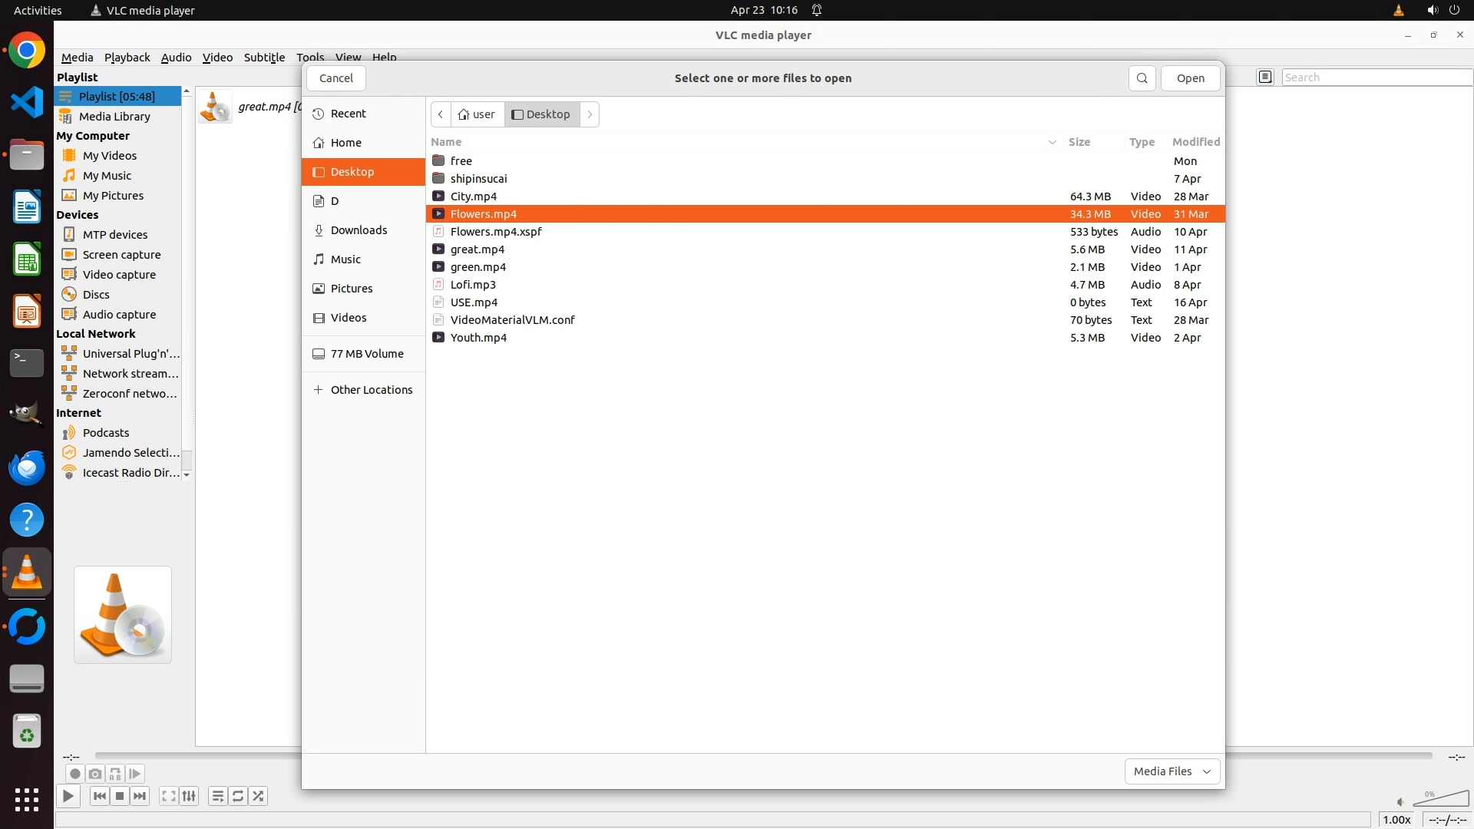Select Youth.mp4 in the file list
This screenshot has width=1474, height=829.
[478, 338]
